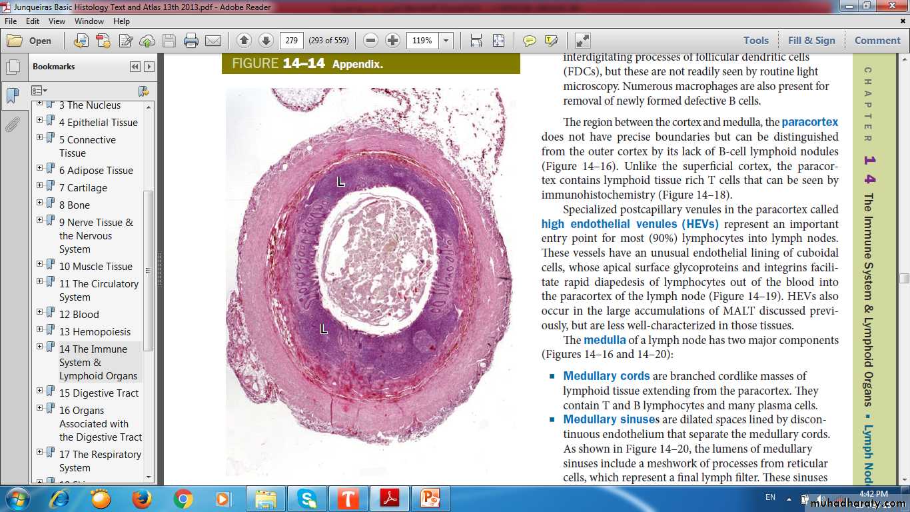The height and width of the screenshot is (512, 910).
Task: Open the zoom level dropdown
Action: coord(446,41)
